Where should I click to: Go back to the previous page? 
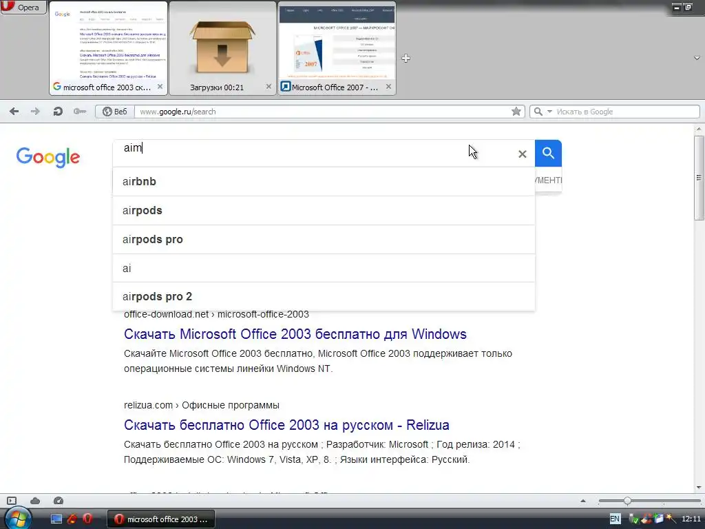coord(14,111)
